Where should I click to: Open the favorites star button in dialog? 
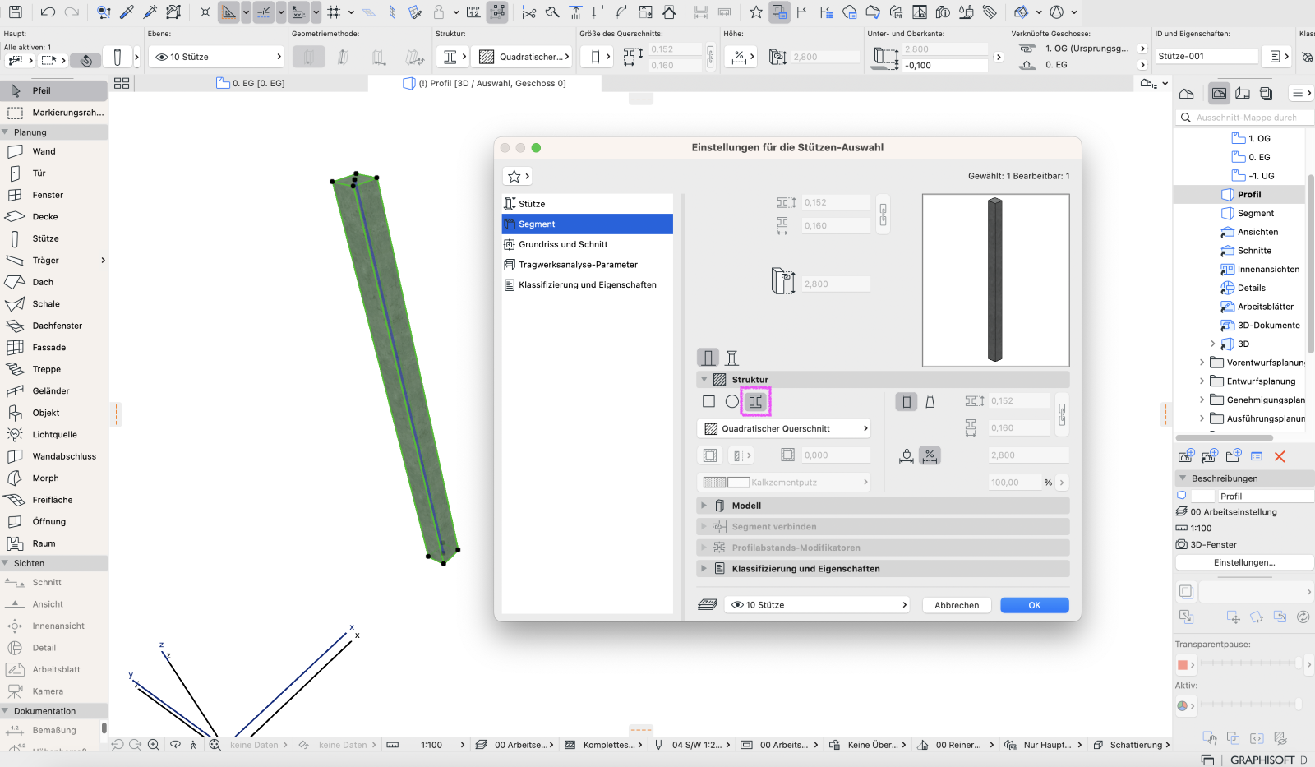coord(517,176)
